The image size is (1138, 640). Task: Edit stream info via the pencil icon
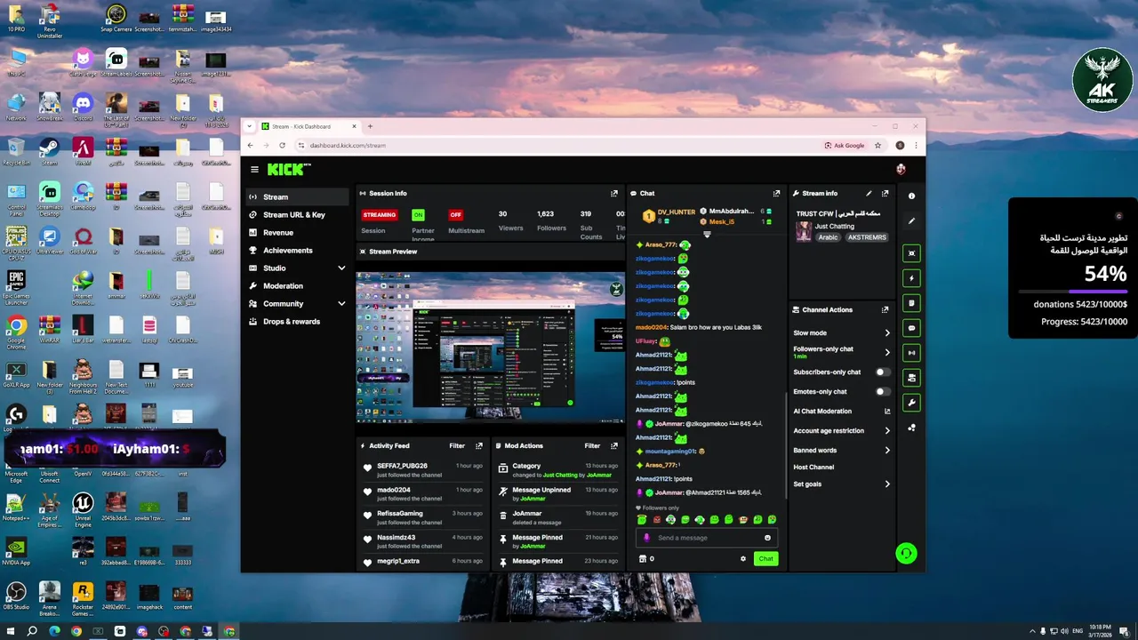[x=869, y=193]
